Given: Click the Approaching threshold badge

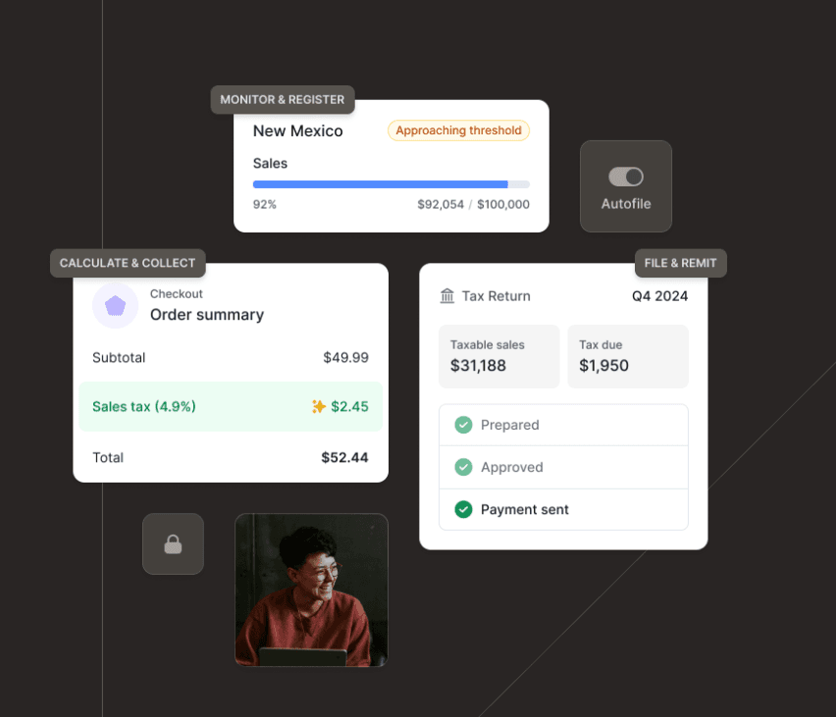Looking at the screenshot, I should [458, 130].
